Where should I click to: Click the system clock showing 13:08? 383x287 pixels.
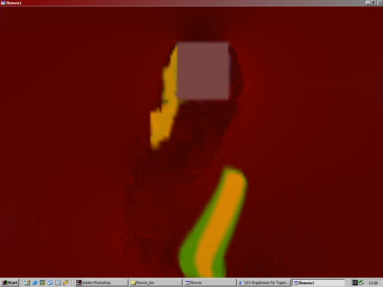tap(373, 283)
